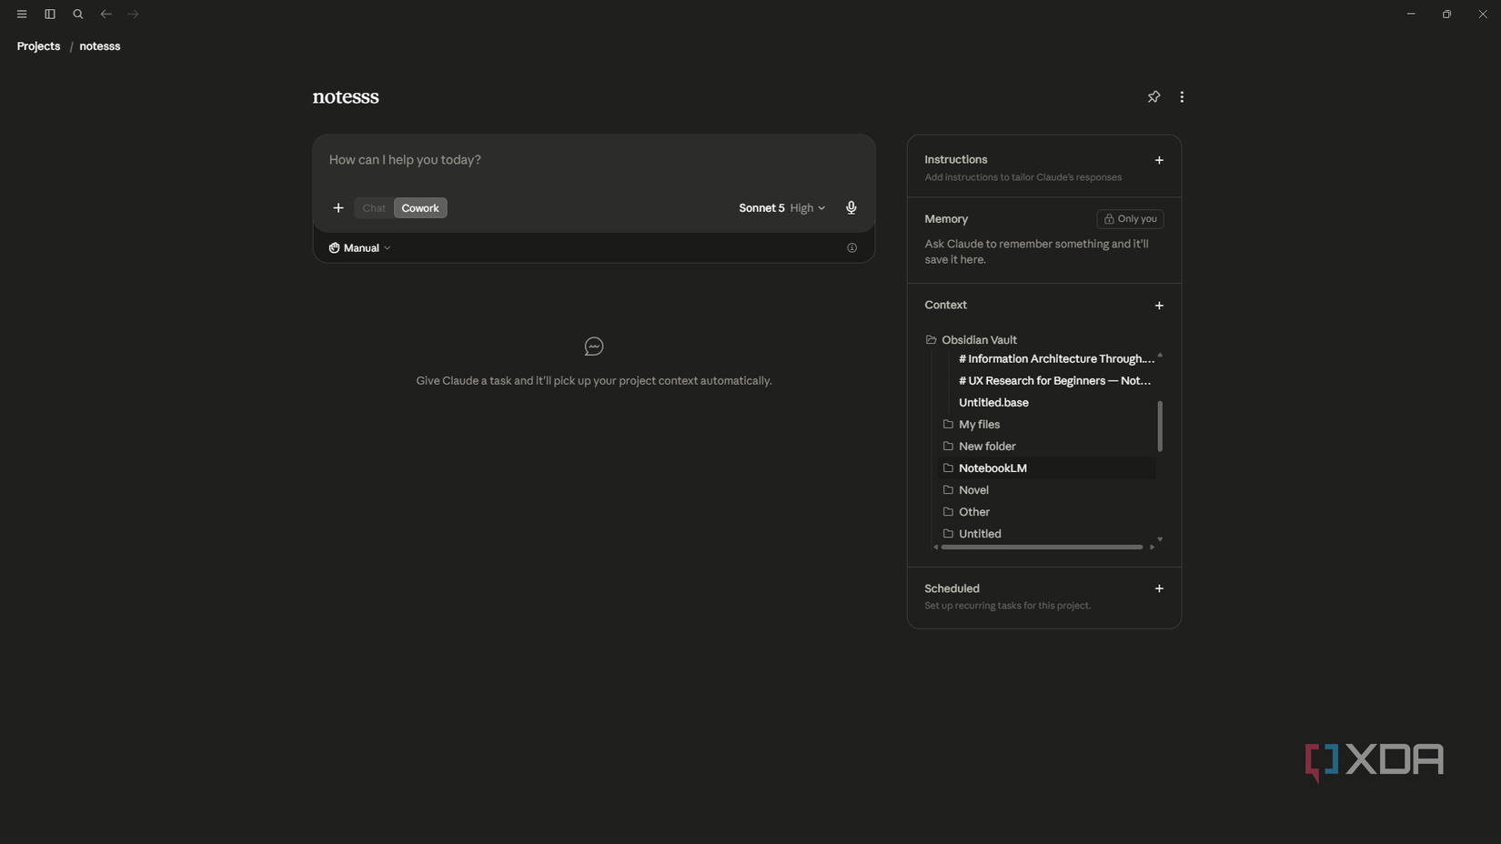Viewport: 1501px width, 844px height.
Task: Open search with the magnifier icon
Action: 78,15
